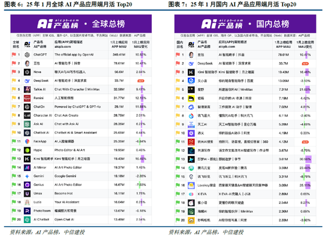Click the ChatOn app icon
329x238 pixels.
tap(27, 106)
